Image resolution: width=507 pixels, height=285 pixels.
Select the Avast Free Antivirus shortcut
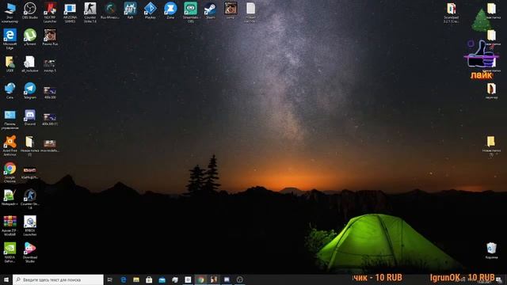click(x=10, y=146)
